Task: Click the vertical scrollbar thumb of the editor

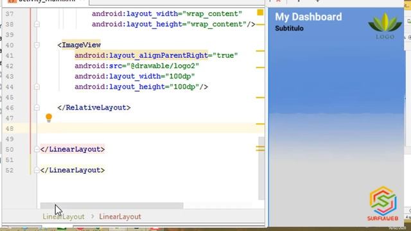Action: pyautogui.click(x=261, y=168)
